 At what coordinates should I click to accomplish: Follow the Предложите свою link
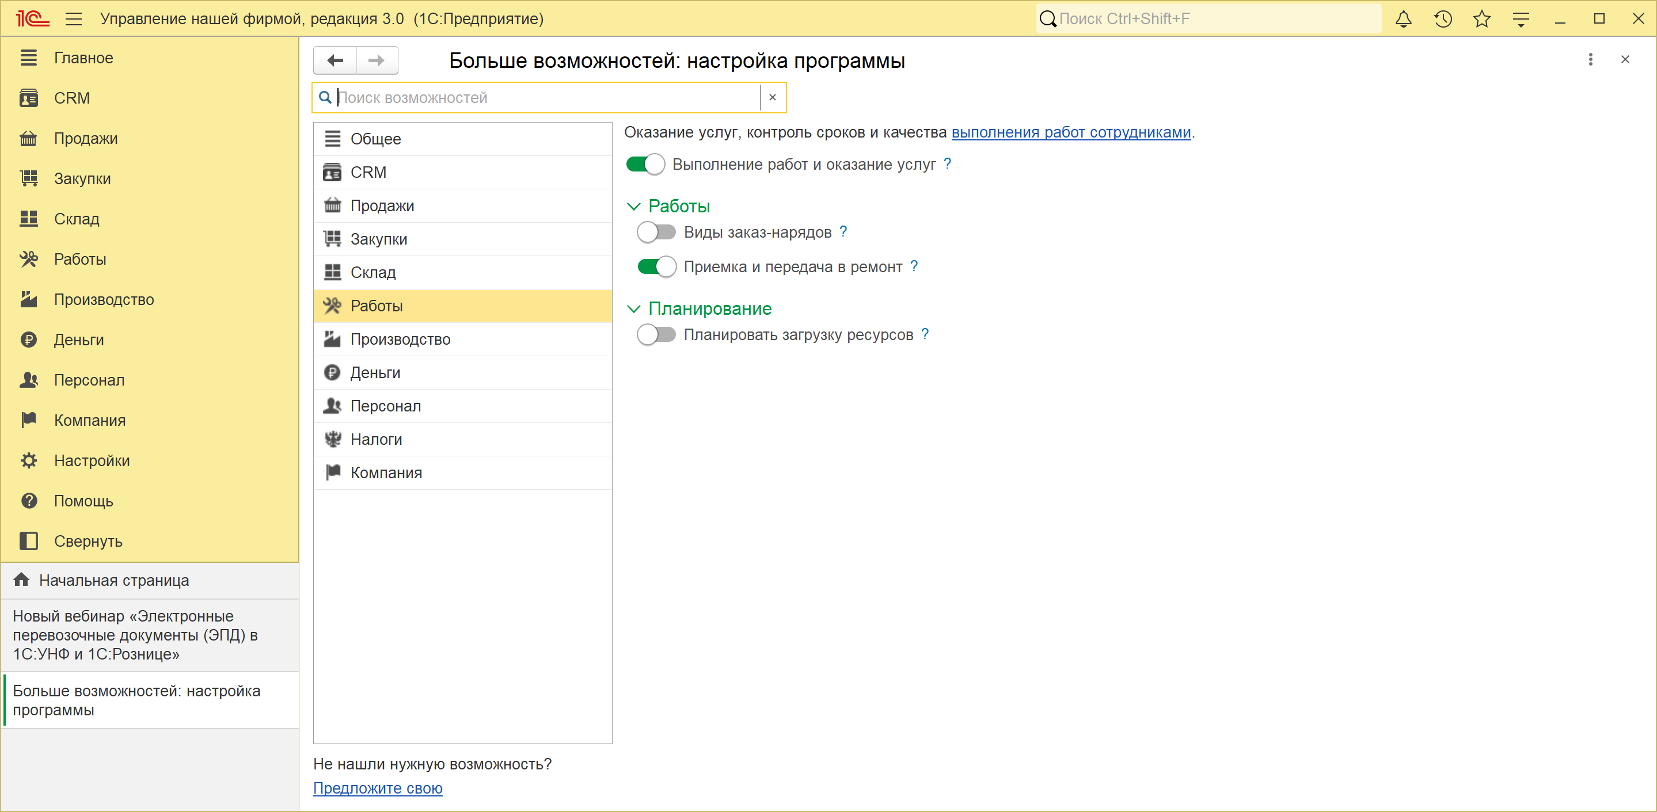378,788
